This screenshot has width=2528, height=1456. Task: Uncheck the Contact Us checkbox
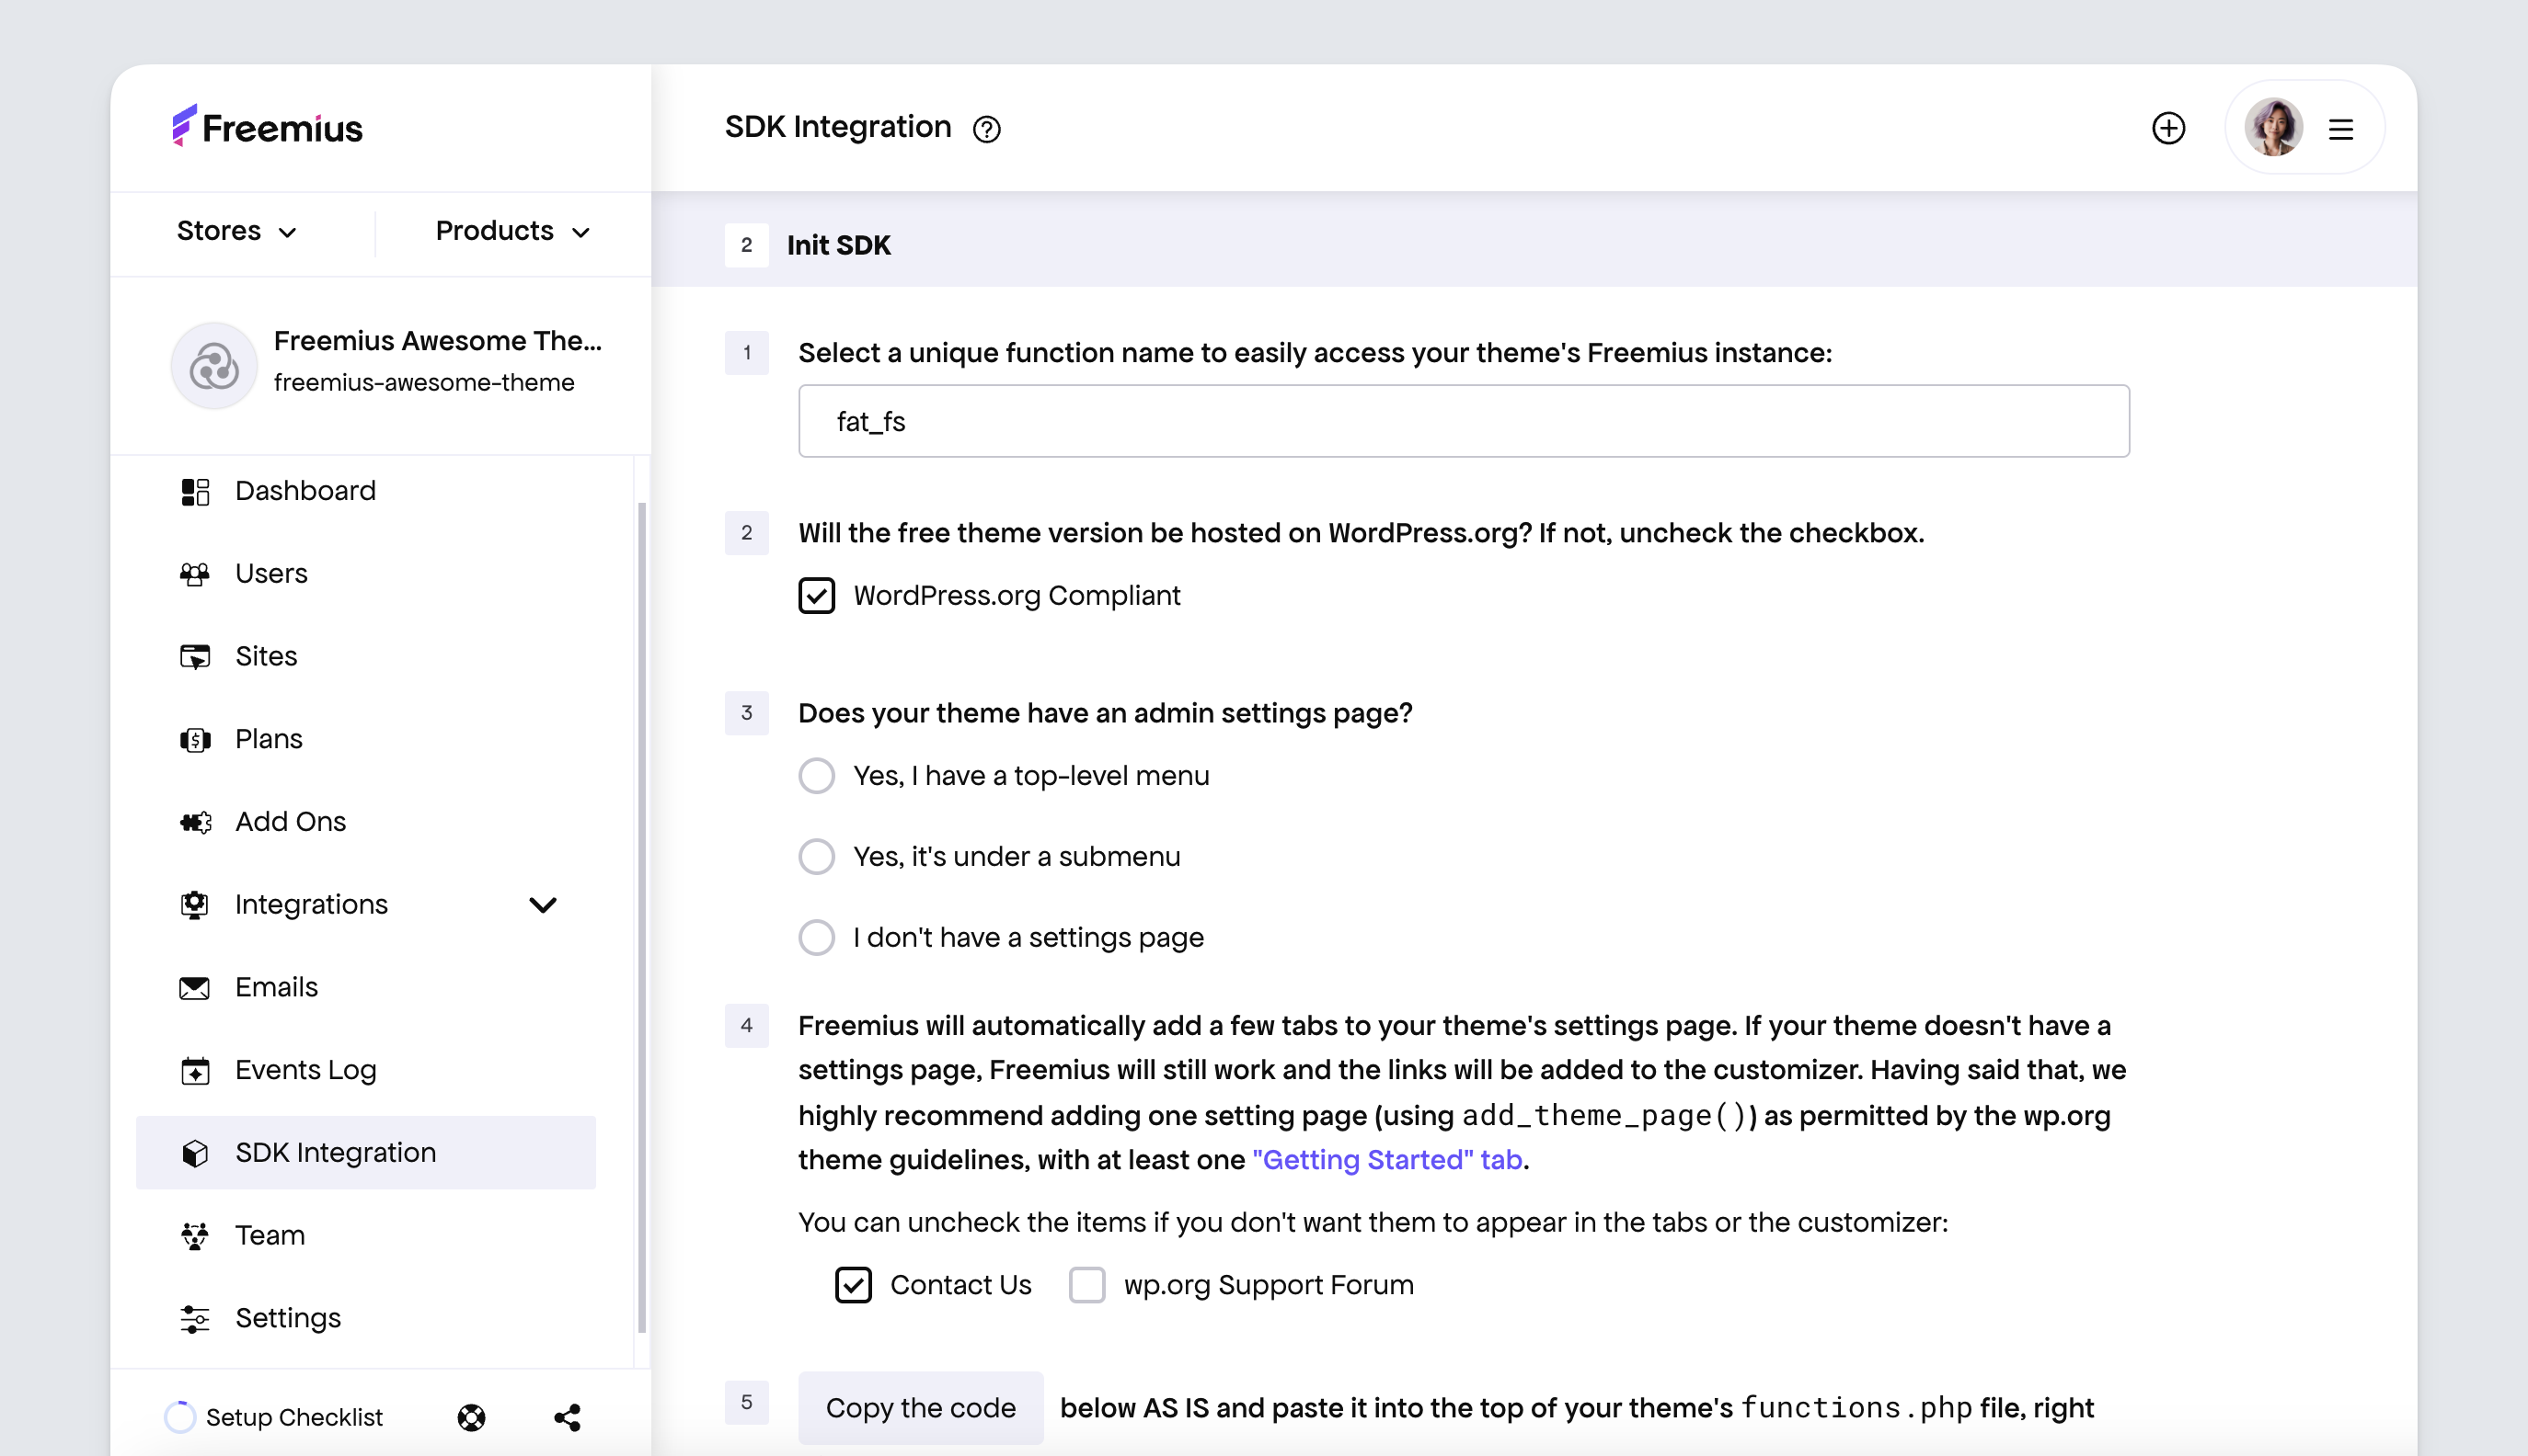point(854,1285)
